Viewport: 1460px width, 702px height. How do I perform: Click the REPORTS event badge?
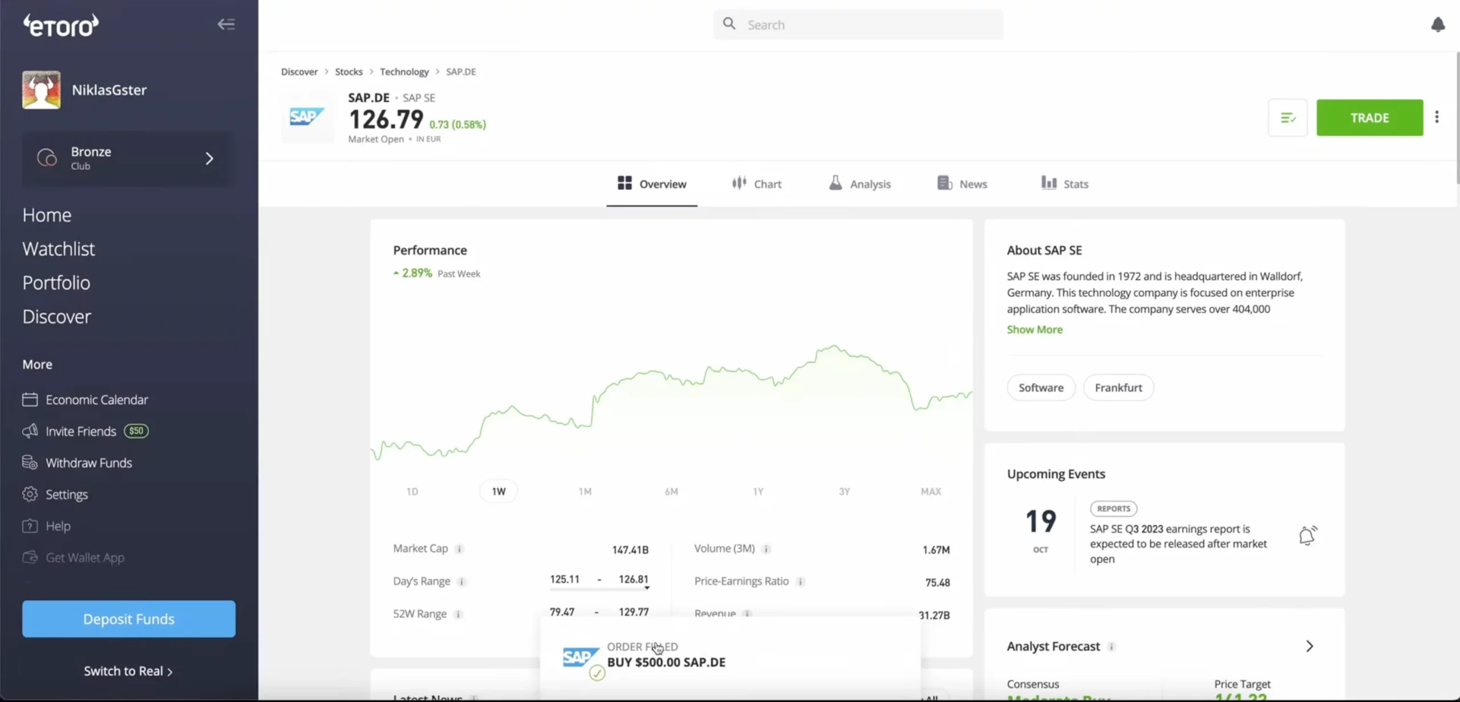[x=1113, y=508]
